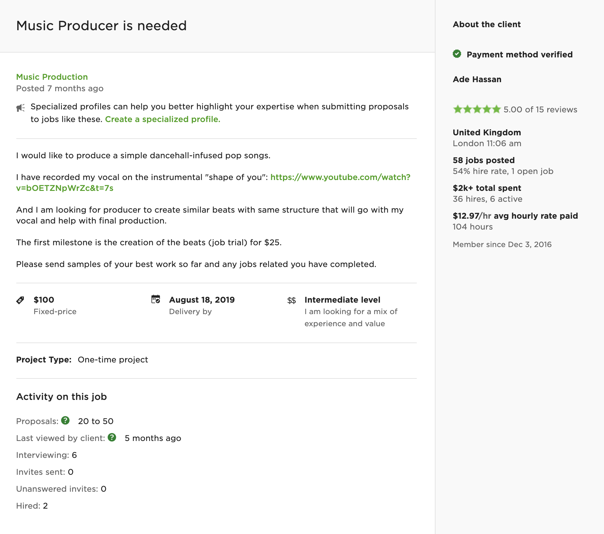Viewport: 604px width, 534px height.
Task: Click the About the client heading
Action: [x=487, y=24]
